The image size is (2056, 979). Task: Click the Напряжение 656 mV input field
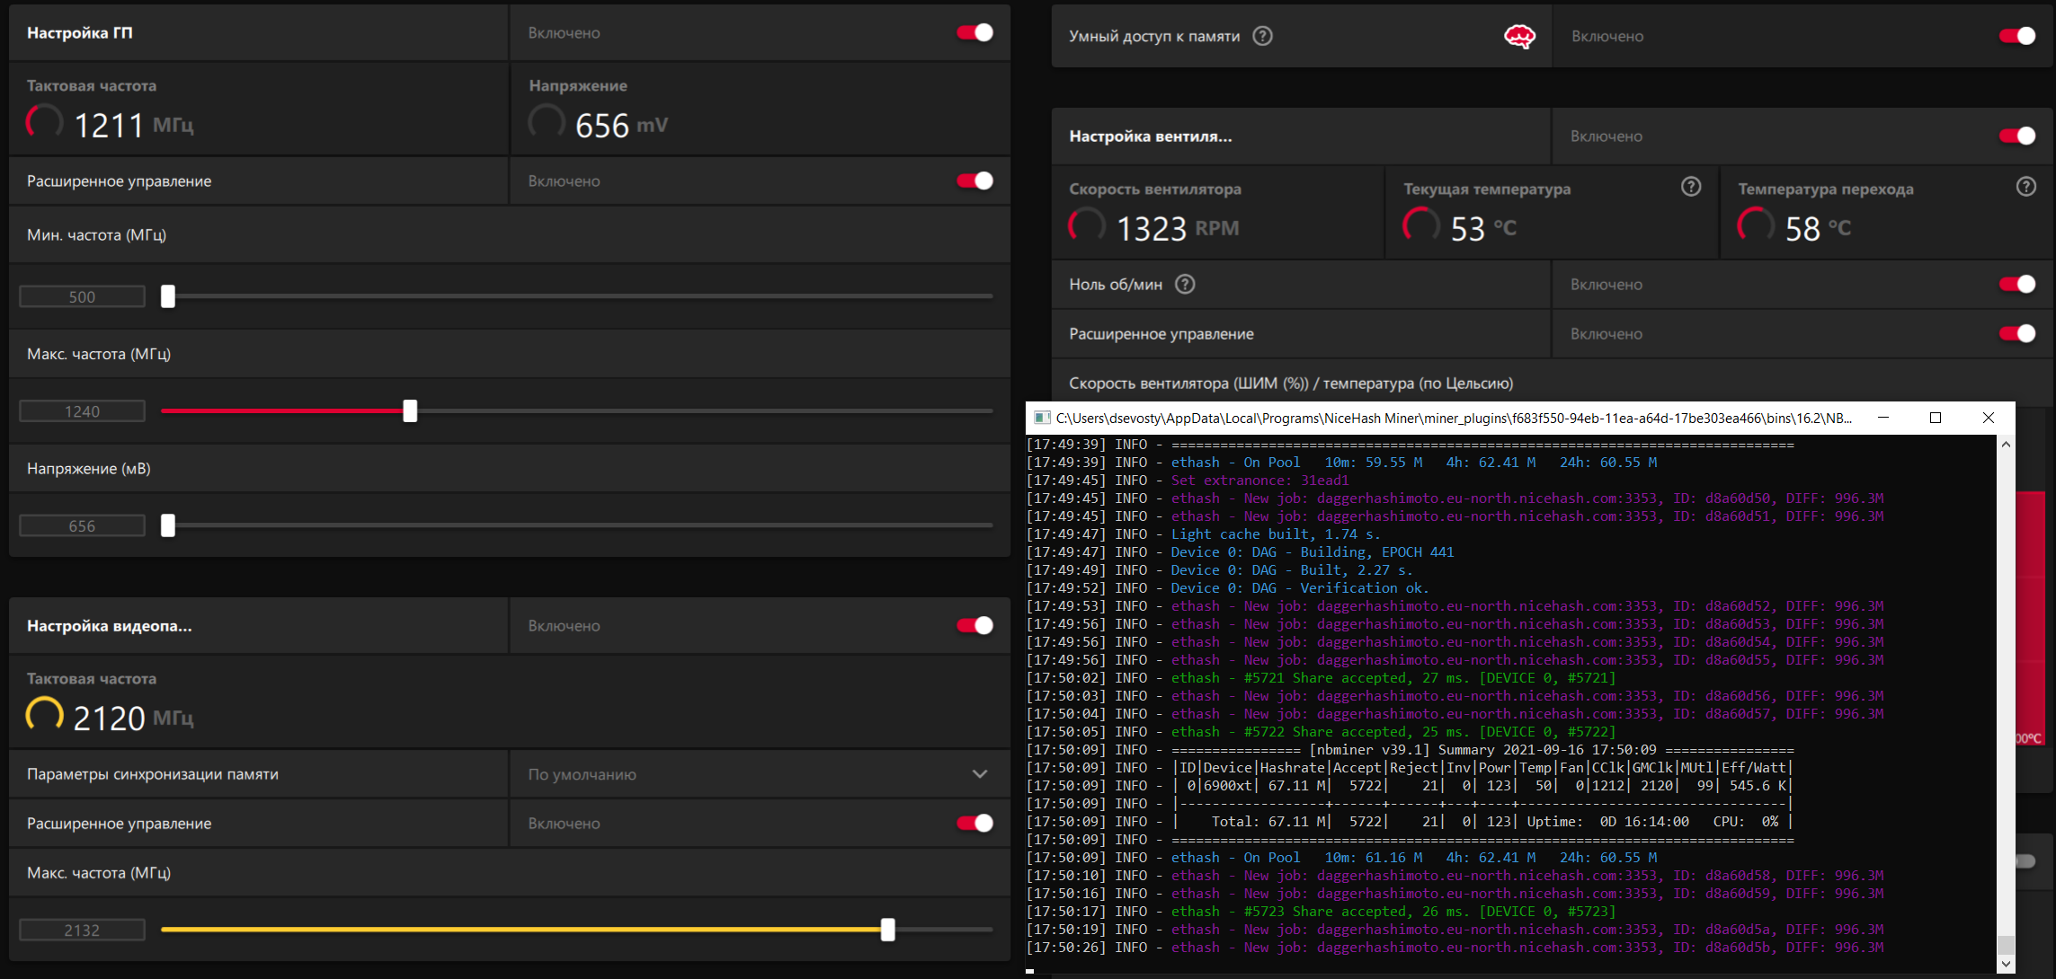[82, 526]
